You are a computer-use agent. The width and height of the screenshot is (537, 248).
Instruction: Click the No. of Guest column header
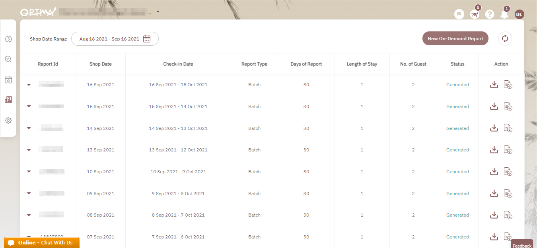click(413, 64)
